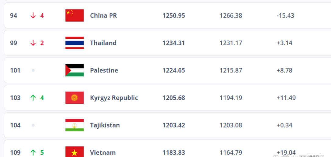Click the green up arrow beside Vietnam
Image resolution: width=331 pixels, height=157 pixels.
33,152
